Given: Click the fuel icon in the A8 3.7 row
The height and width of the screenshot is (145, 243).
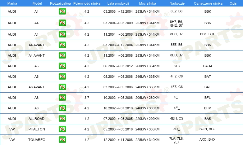Looking at the screenshot, I should point(62,97).
